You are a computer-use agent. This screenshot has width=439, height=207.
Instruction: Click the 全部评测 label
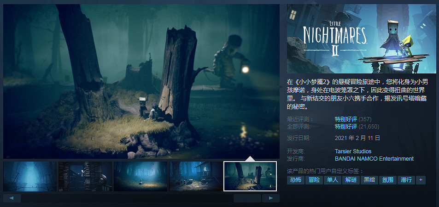click(x=299, y=127)
